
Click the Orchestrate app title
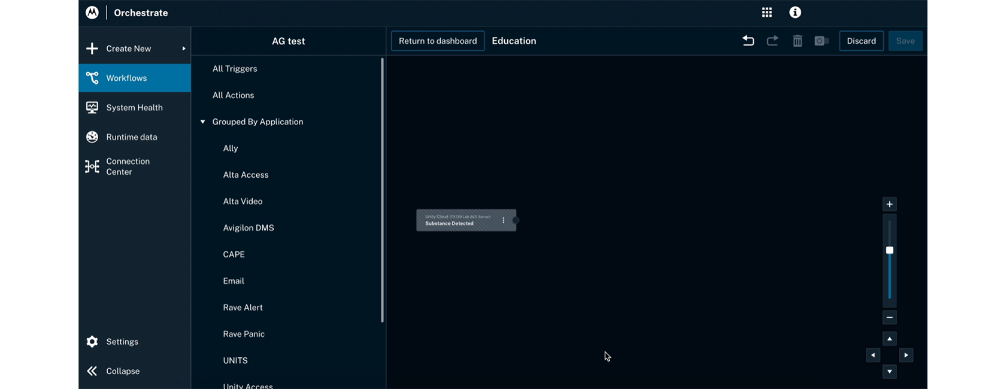click(x=141, y=13)
